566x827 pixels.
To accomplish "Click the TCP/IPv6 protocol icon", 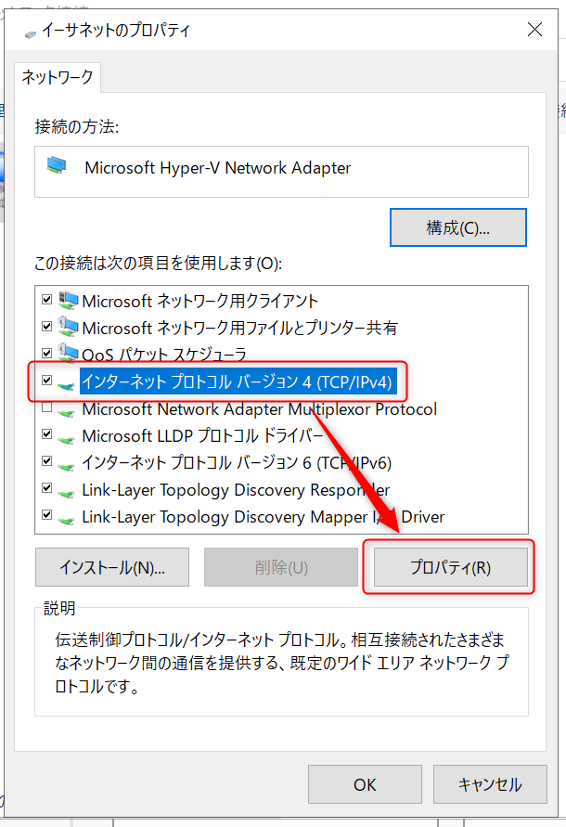I will coord(66,462).
